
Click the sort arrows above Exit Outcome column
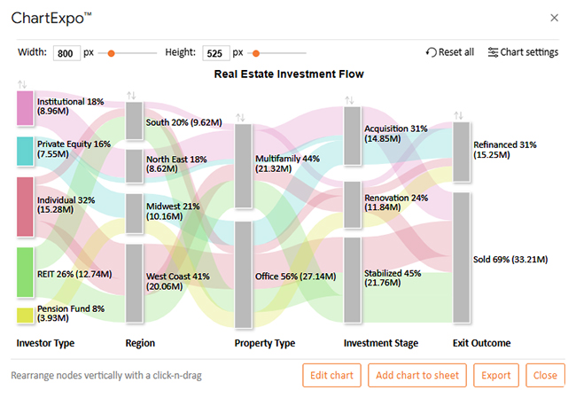click(x=459, y=115)
